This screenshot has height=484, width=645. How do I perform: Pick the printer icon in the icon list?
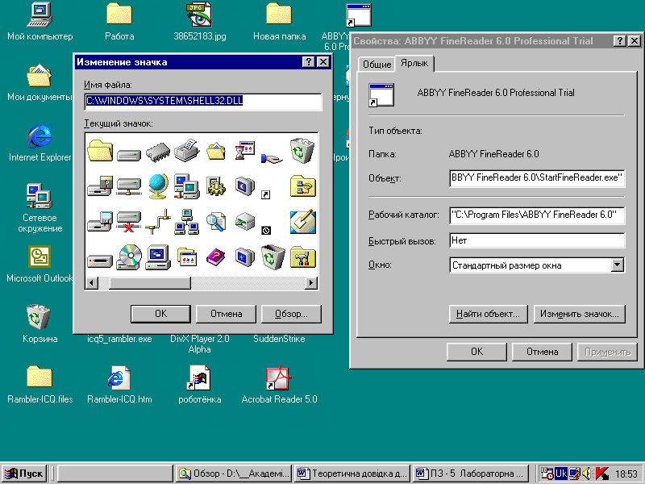point(187,150)
